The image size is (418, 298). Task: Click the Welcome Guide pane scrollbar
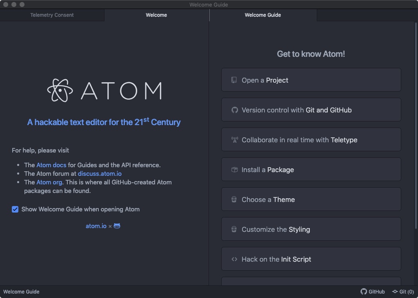pos(416,125)
